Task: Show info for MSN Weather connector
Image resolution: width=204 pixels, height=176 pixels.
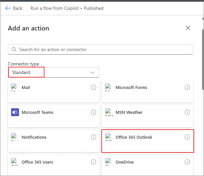Action: [187, 112]
